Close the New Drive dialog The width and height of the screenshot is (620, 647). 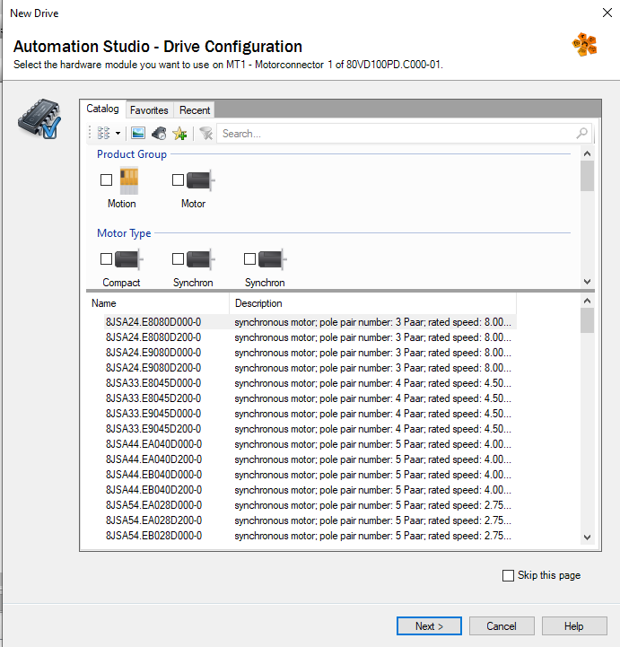607,13
